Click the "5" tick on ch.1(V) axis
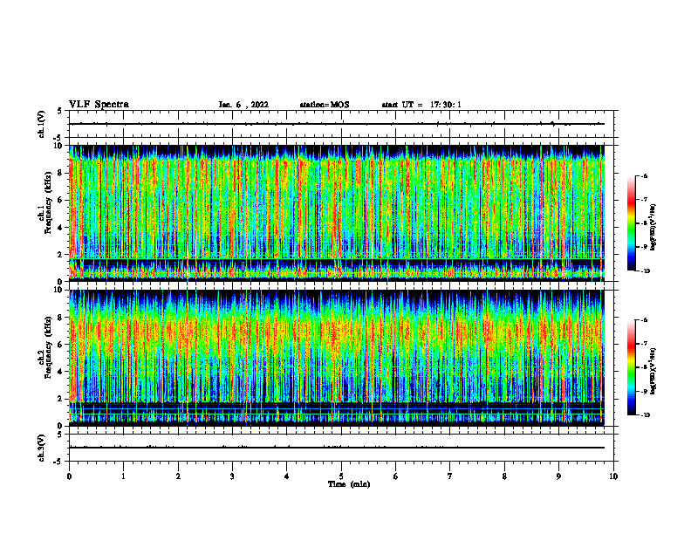The width and height of the screenshot is (691, 534). tap(59, 112)
